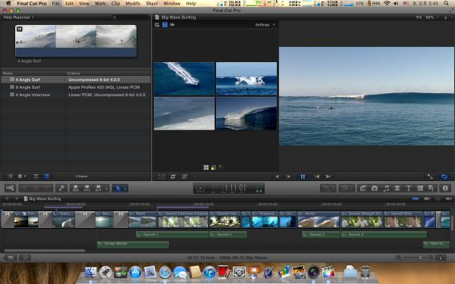Open the Edit menu
Viewport: 455px width, 284px height.
[69, 4]
